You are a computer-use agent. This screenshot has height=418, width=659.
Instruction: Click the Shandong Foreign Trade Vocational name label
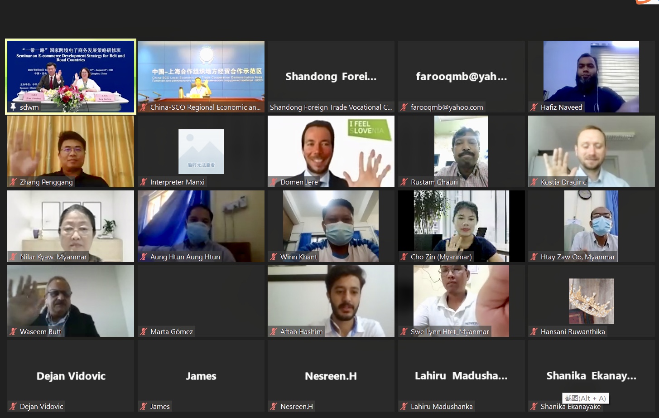(x=331, y=107)
